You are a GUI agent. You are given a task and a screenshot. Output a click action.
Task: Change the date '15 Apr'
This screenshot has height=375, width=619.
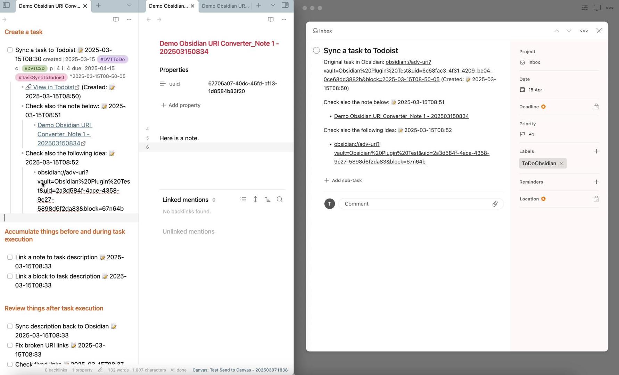[559, 90]
